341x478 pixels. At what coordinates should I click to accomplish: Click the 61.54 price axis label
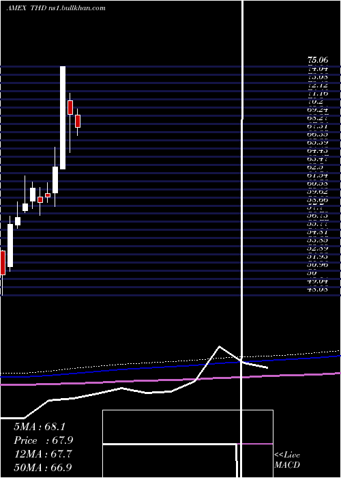click(x=318, y=175)
